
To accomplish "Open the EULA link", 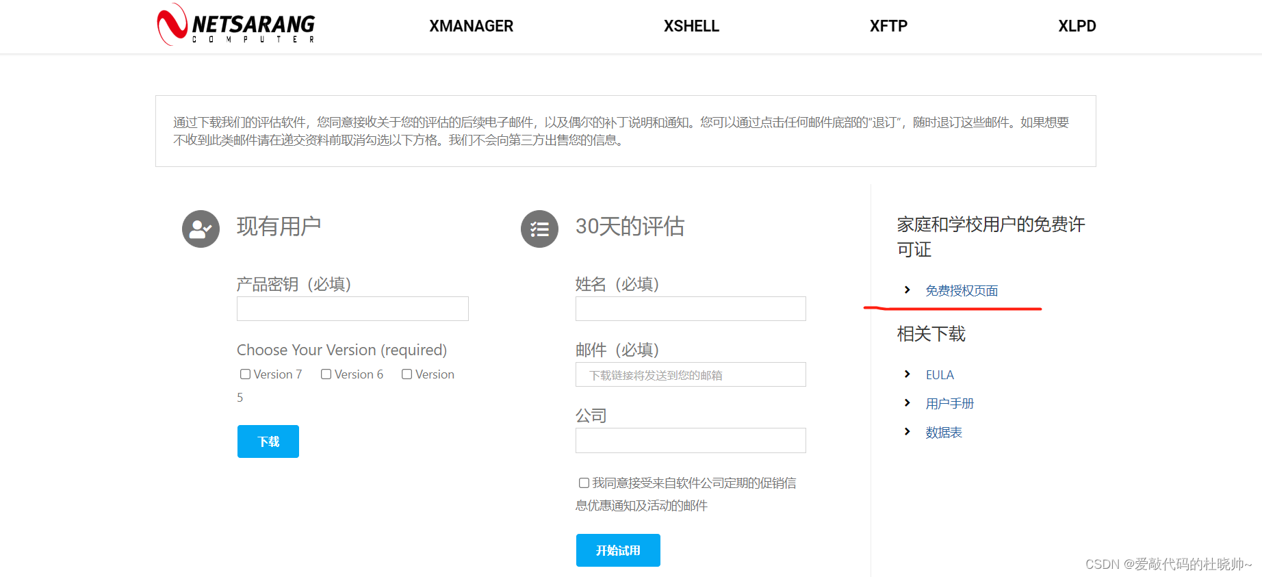I will pyautogui.click(x=940, y=375).
